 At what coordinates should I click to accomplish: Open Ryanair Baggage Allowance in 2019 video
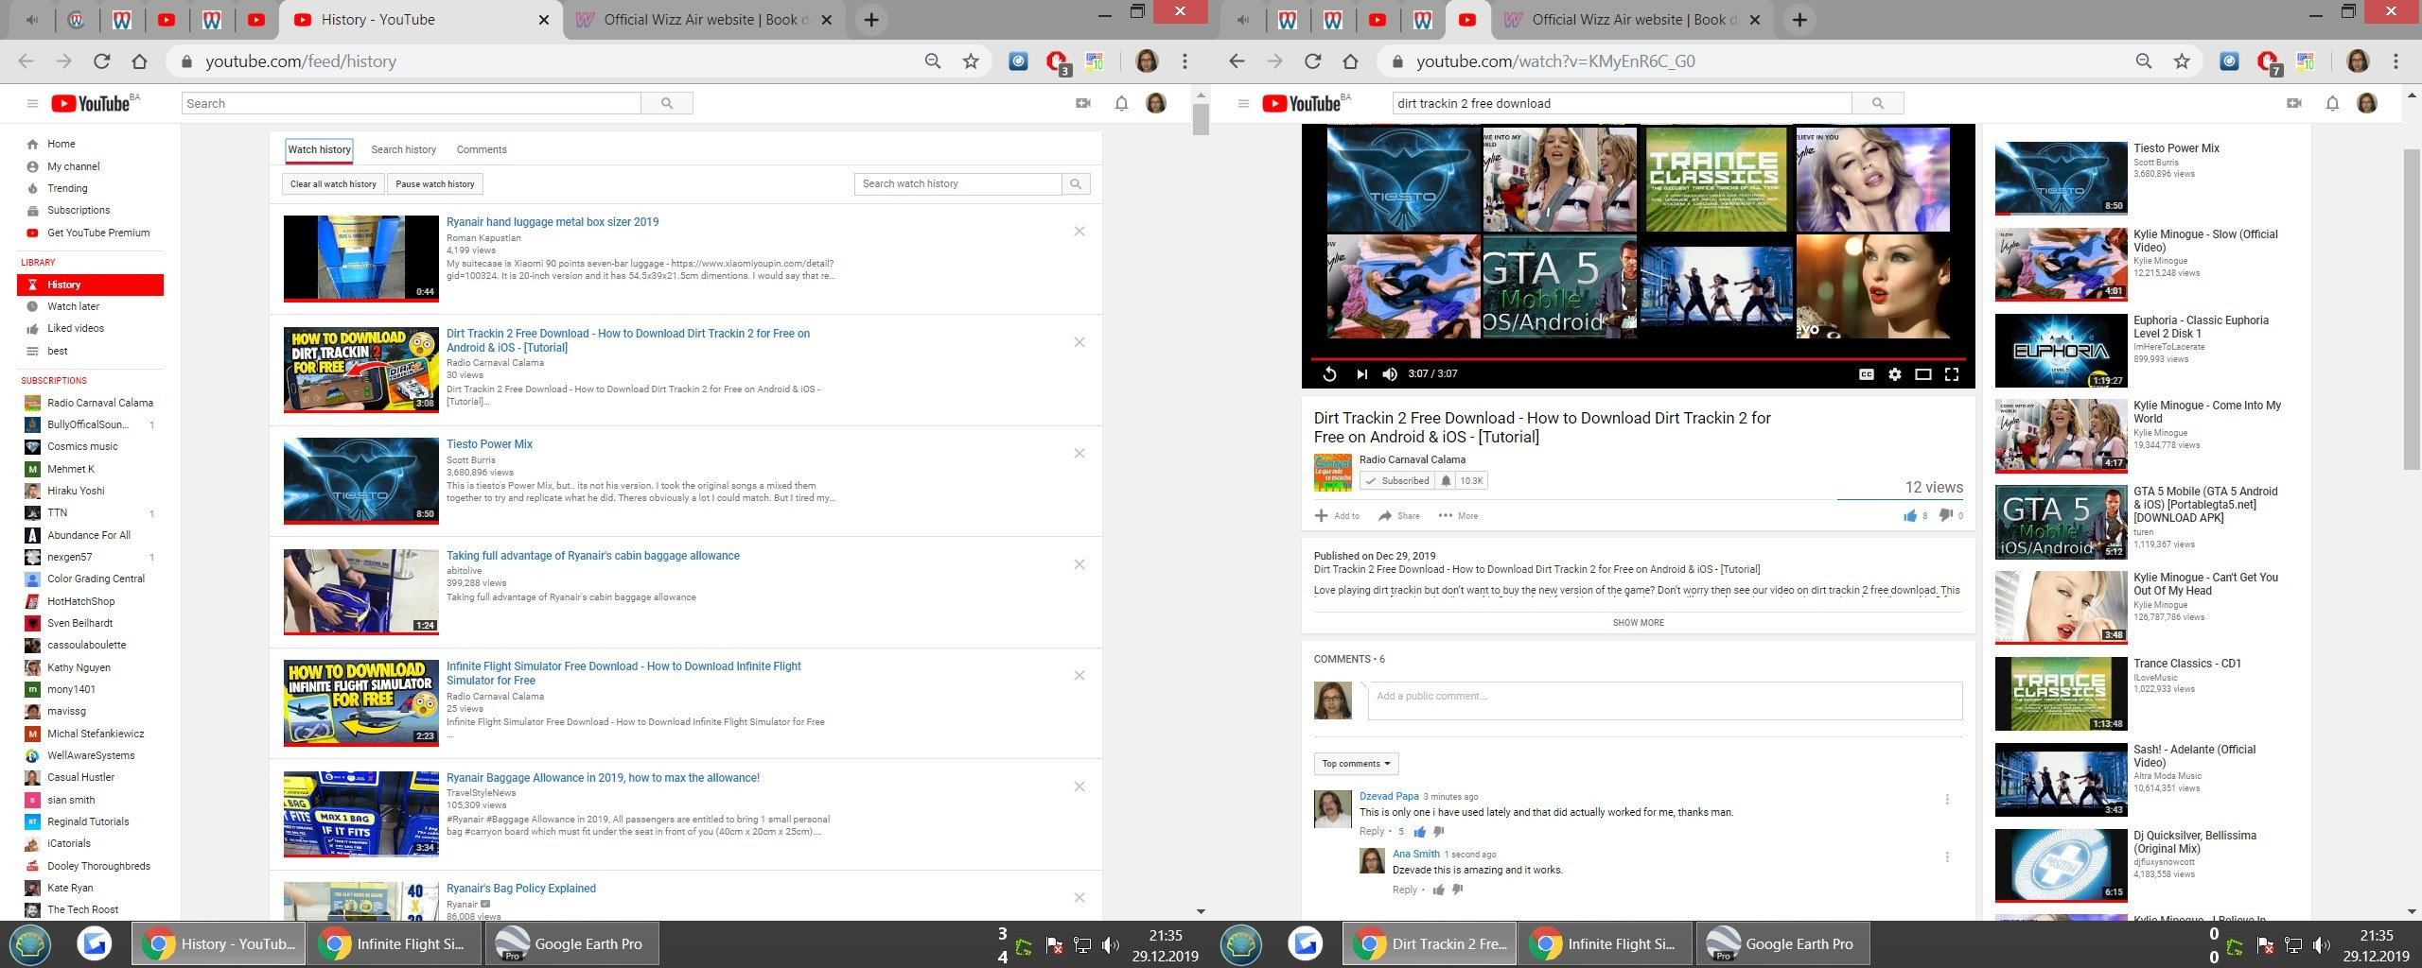[603, 778]
